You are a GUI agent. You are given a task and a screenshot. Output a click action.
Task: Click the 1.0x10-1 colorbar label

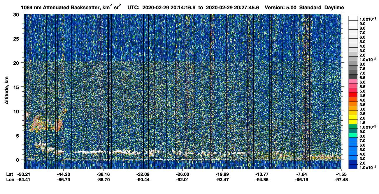click(x=368, y=19)
